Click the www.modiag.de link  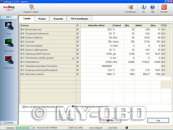coord(96,128)
